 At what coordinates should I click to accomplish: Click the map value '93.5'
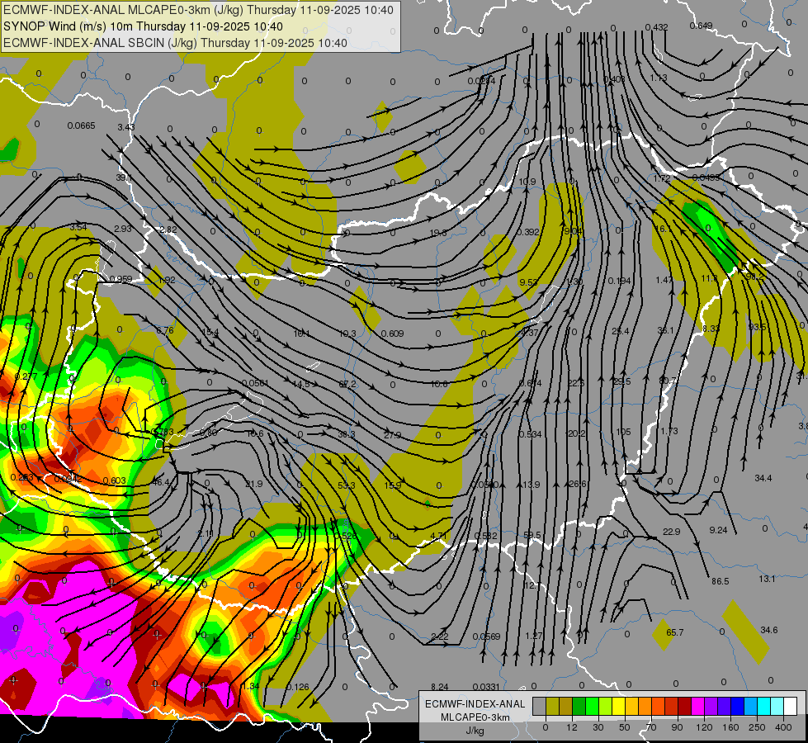(x=757, y=328)
